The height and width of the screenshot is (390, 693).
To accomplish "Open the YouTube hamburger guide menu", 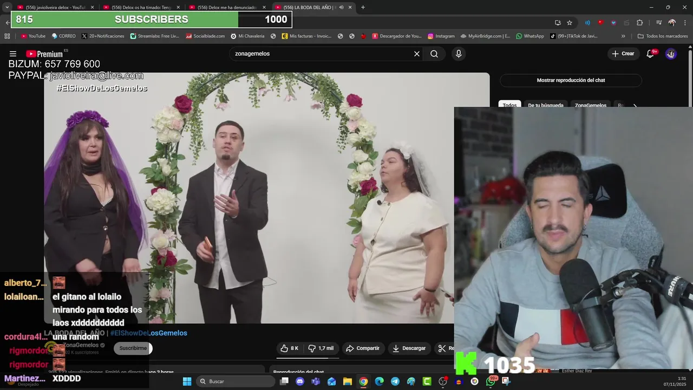I will pos(12,54).
